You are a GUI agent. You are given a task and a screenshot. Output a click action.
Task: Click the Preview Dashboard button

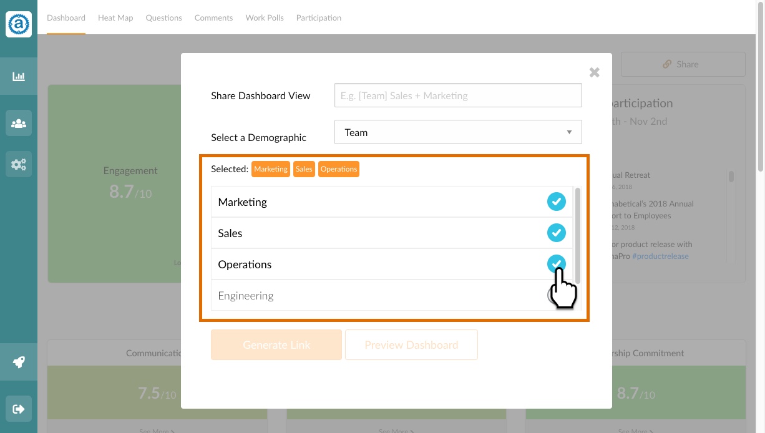coord(411,345)
